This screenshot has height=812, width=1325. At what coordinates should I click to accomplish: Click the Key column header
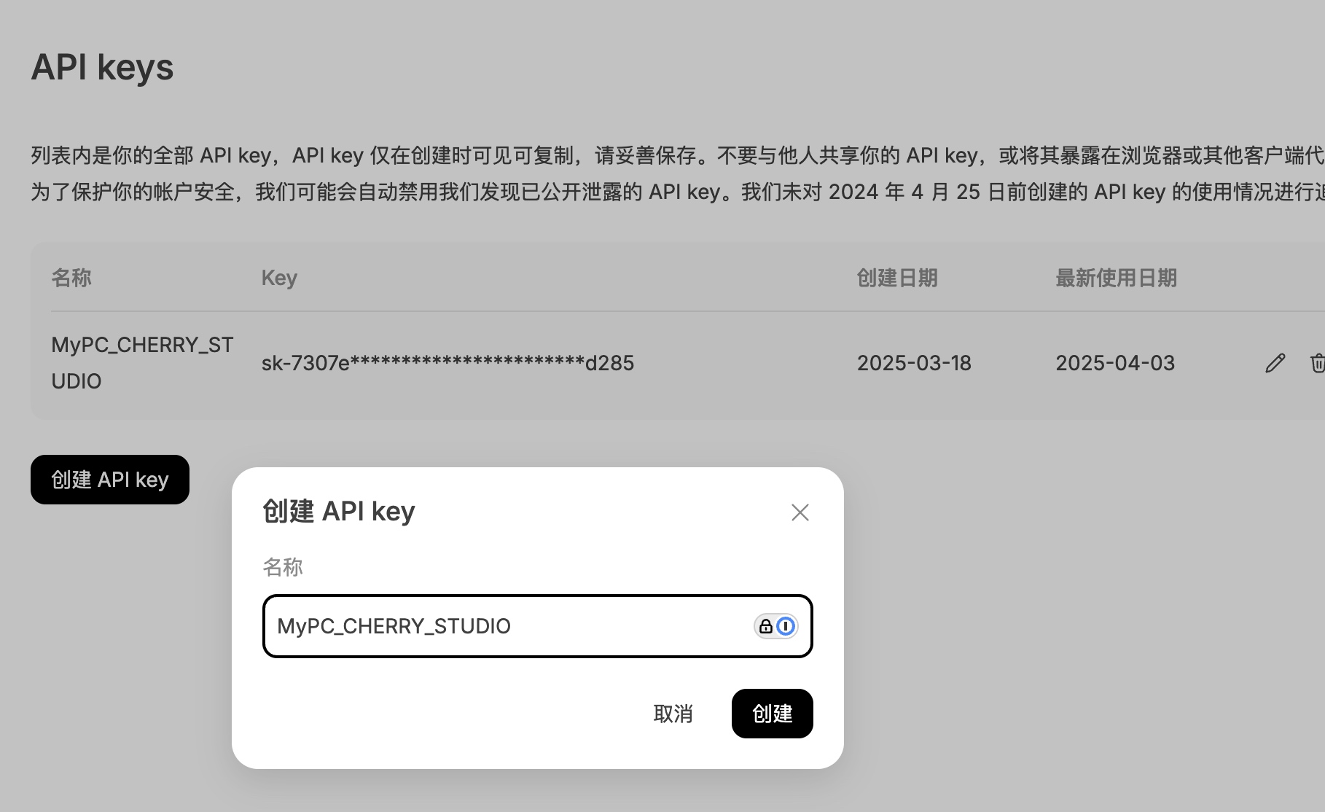click(279, 278)
